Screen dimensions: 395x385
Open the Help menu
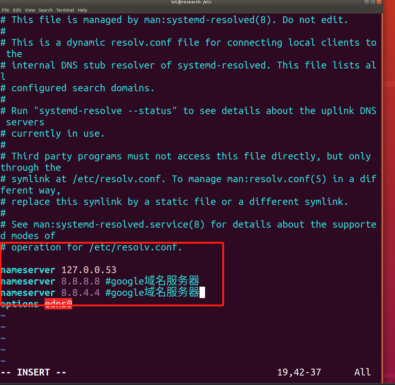coord(82,10)
